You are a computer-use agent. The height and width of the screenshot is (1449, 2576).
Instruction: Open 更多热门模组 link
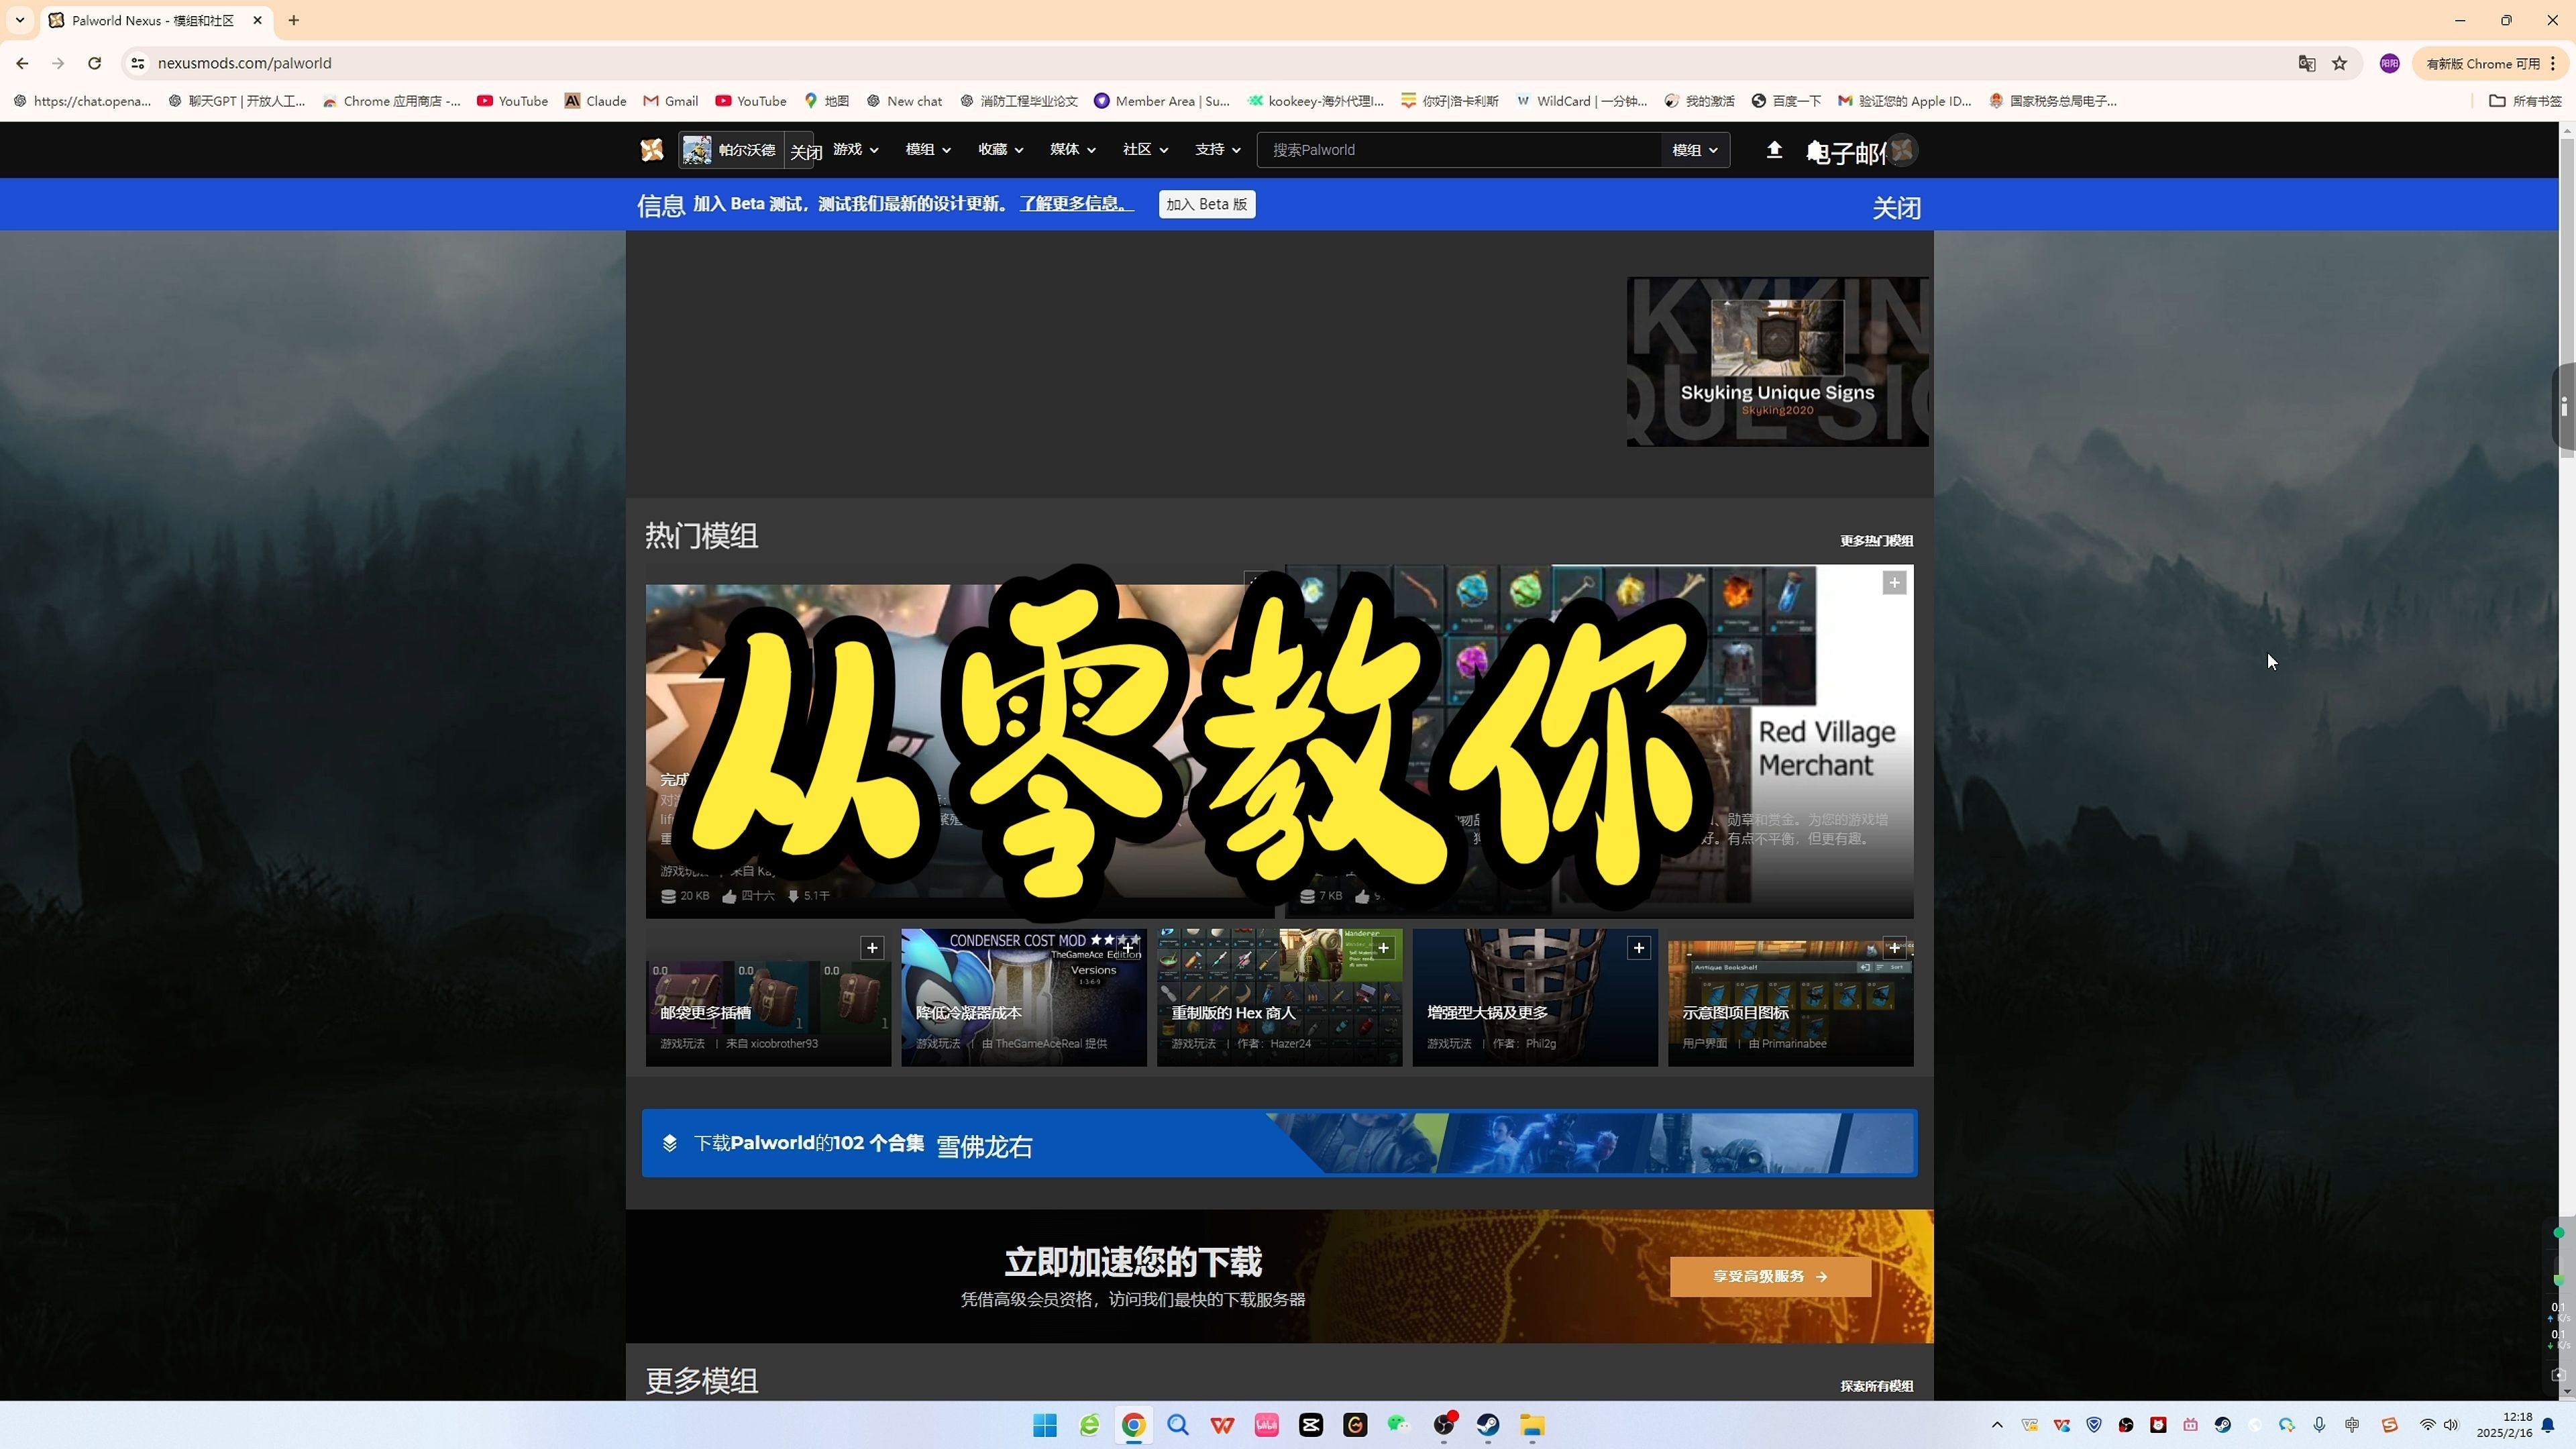(1876, 541)
